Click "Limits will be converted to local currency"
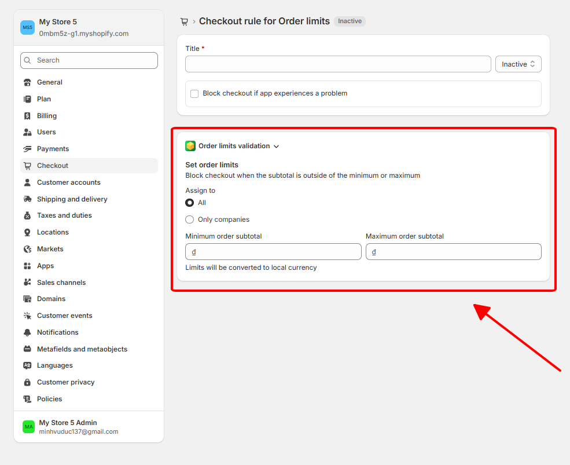 [251, 268]
